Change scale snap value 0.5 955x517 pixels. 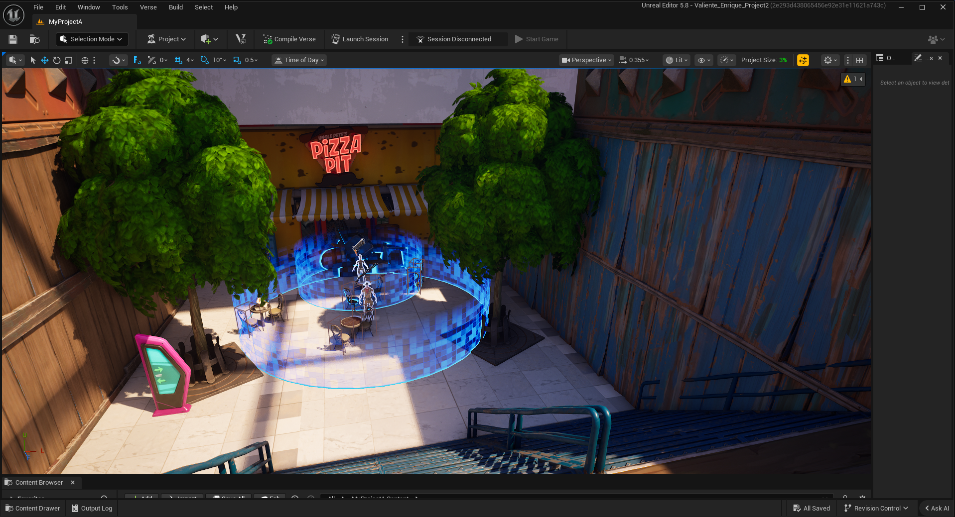(x=251, y=60)
